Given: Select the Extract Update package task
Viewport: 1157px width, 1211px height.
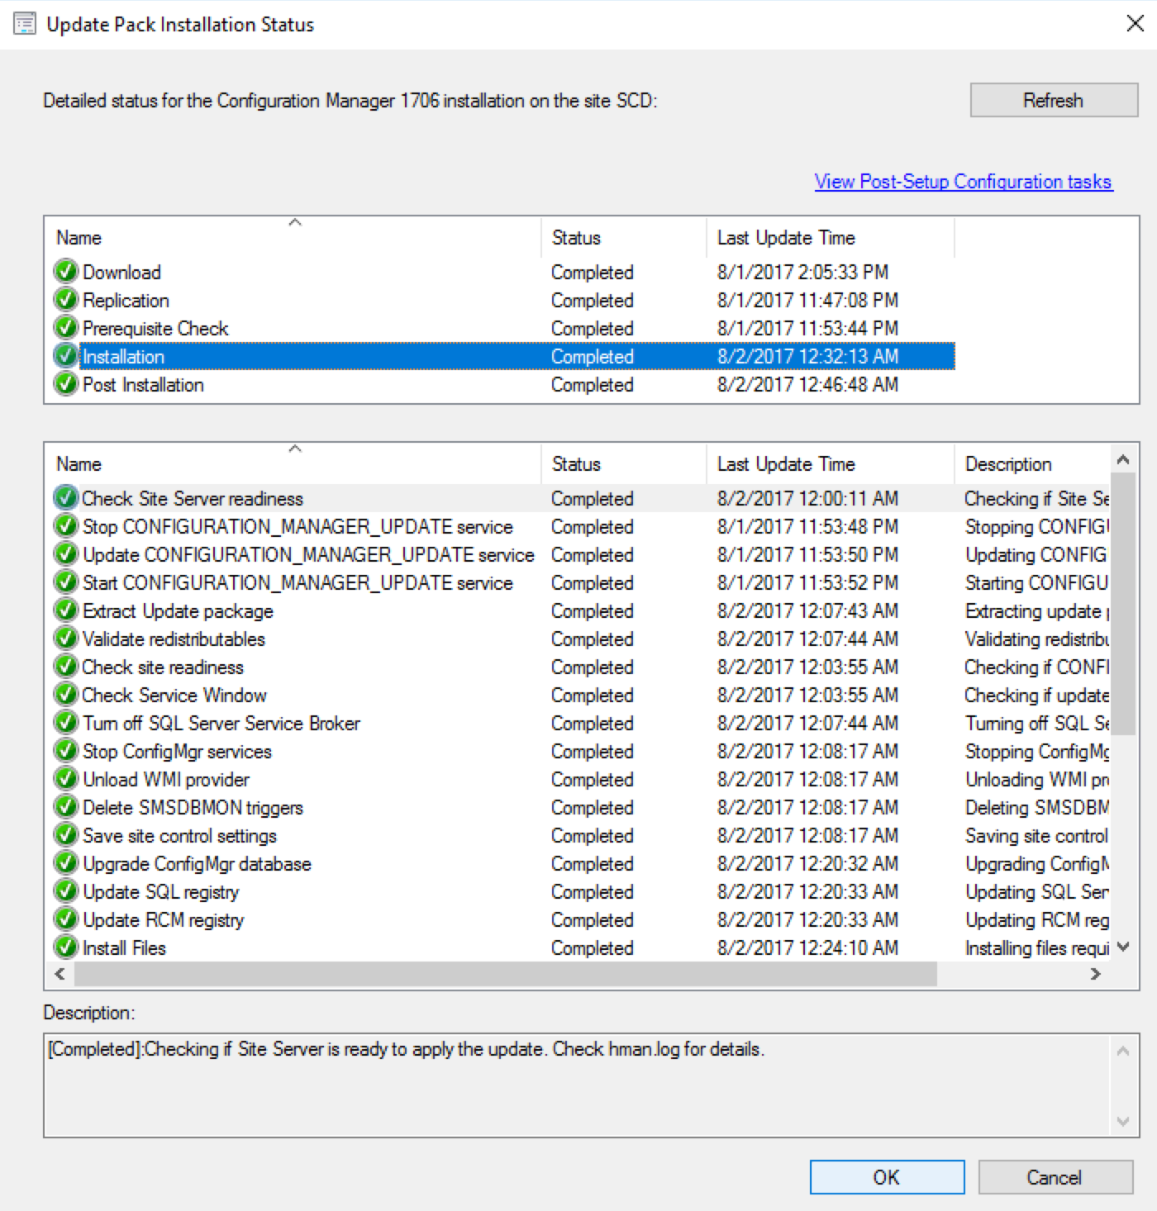Looking at the screenshot, I should (x=178, y=611).
